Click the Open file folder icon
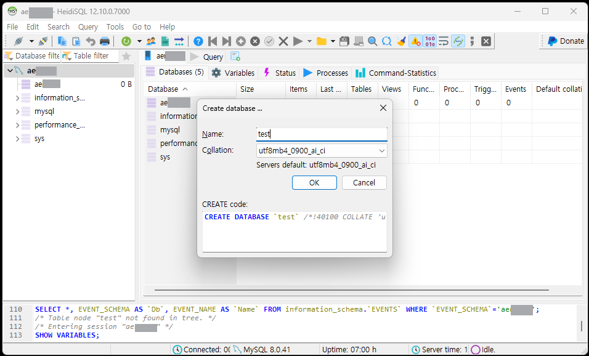The height and width of the screenshot is (356, 589). click(321, 41)
